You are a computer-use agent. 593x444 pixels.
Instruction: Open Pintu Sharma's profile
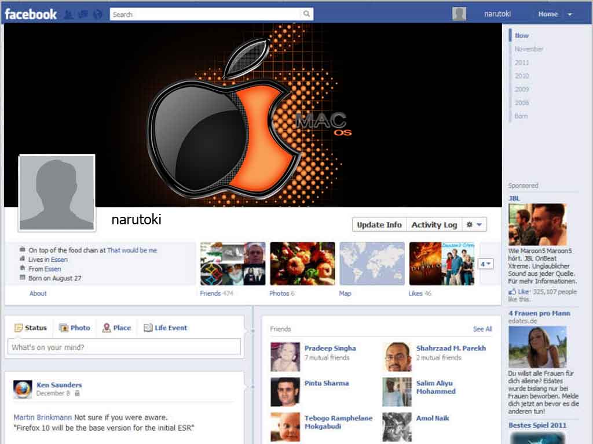point(327,383)
